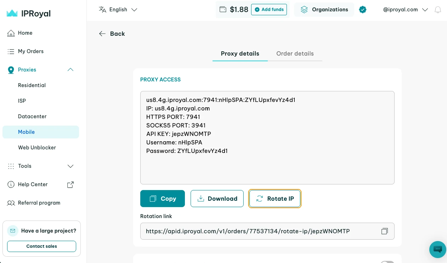Click inside the proxy access text area

point(267,138)
